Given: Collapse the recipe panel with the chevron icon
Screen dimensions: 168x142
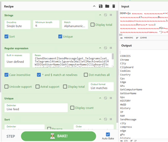Looking at the screenshot, I should 94,6.
